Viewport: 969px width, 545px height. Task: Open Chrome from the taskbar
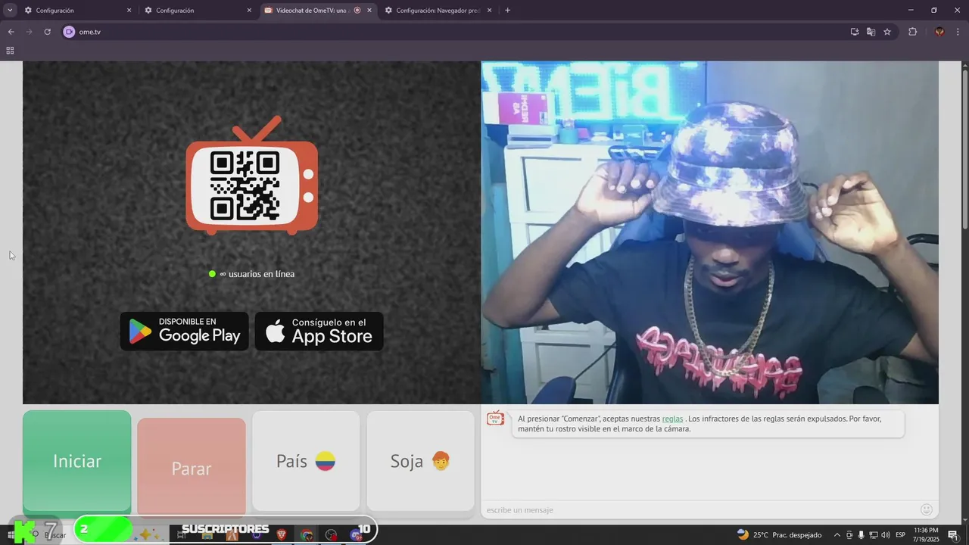pyautogui.click(x=307, y=534)
